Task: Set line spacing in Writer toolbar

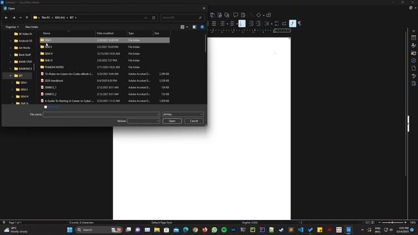Action: [266, 23]
